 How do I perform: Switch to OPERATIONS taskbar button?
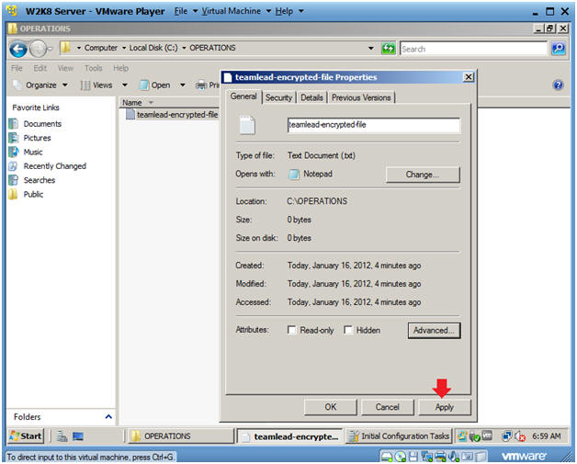[x=181, y=436]
